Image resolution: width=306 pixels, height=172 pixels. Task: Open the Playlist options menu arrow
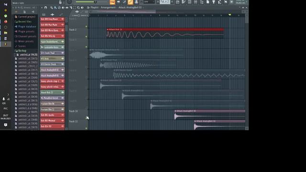click(42, 8)
